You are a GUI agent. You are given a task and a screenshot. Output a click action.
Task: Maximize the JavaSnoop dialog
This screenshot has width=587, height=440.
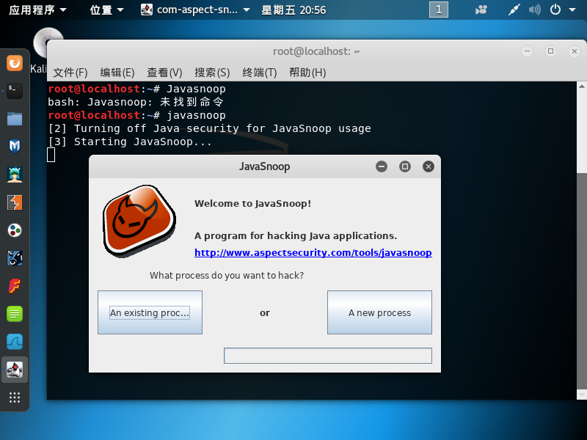pos(405,166)
